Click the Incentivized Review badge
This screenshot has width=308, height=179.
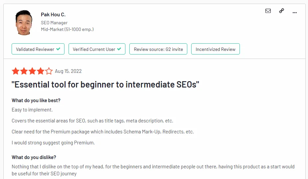pyautogui.click(x=215, y=49)
